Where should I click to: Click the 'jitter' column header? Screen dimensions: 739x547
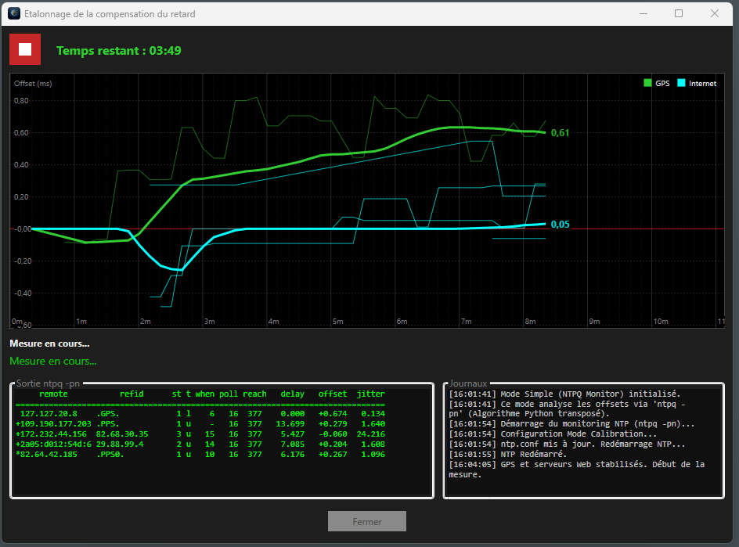(x=370, y=394)
